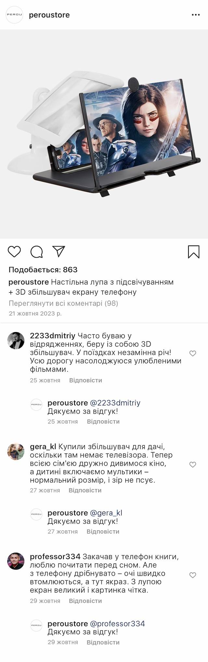The image size is (208, 662).
Task: Expand all 98 comments
Action: click(63, 303)
